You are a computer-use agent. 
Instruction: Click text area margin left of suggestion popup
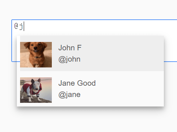point(14,48)
